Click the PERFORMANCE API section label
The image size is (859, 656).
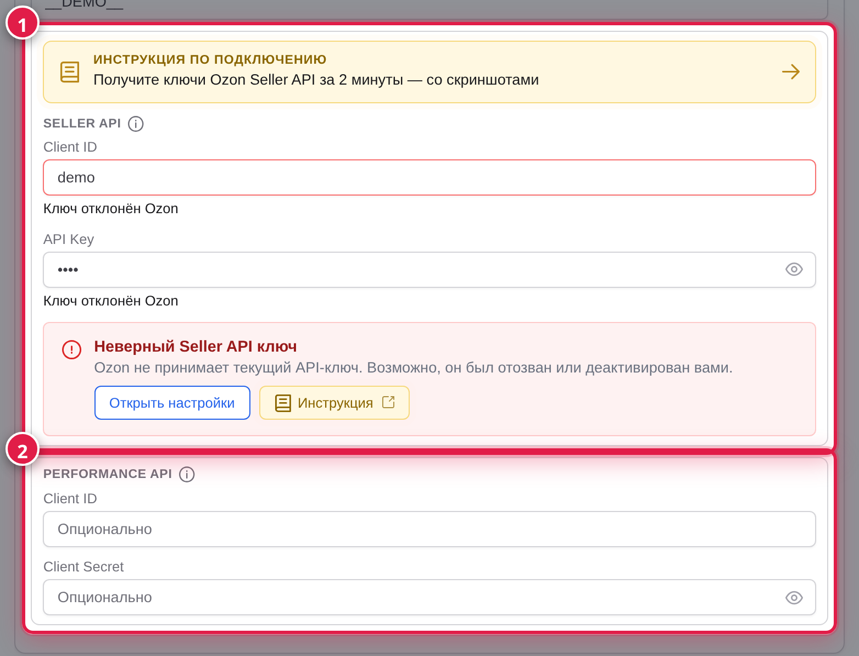(x=108, y=474)
